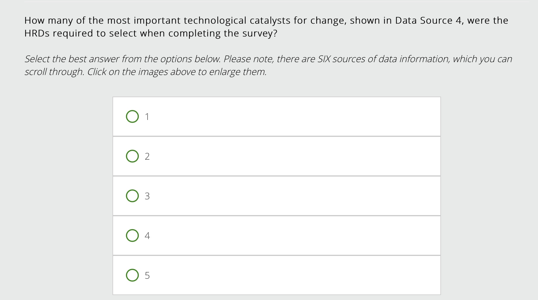Choose the radio circle beside option 3

[132, 196]
